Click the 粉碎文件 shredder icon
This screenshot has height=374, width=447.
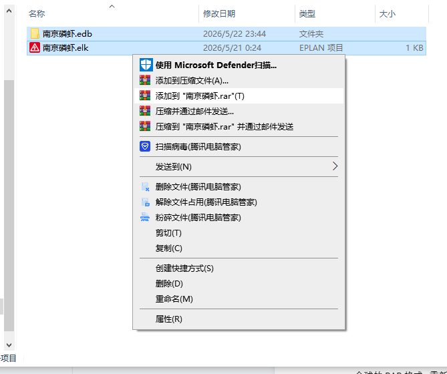pos(145,217)
